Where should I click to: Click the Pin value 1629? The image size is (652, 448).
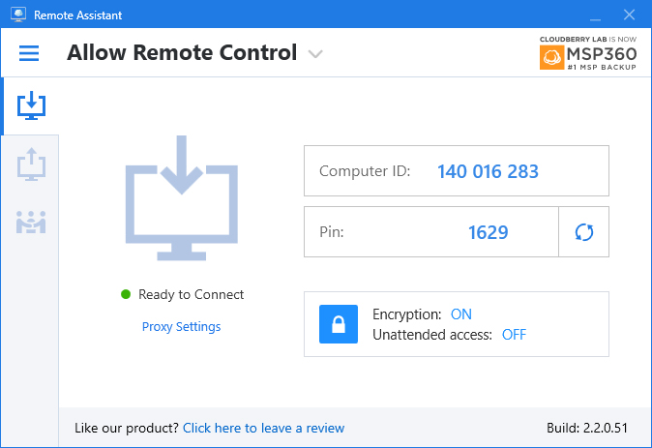[x=488, y=232]
